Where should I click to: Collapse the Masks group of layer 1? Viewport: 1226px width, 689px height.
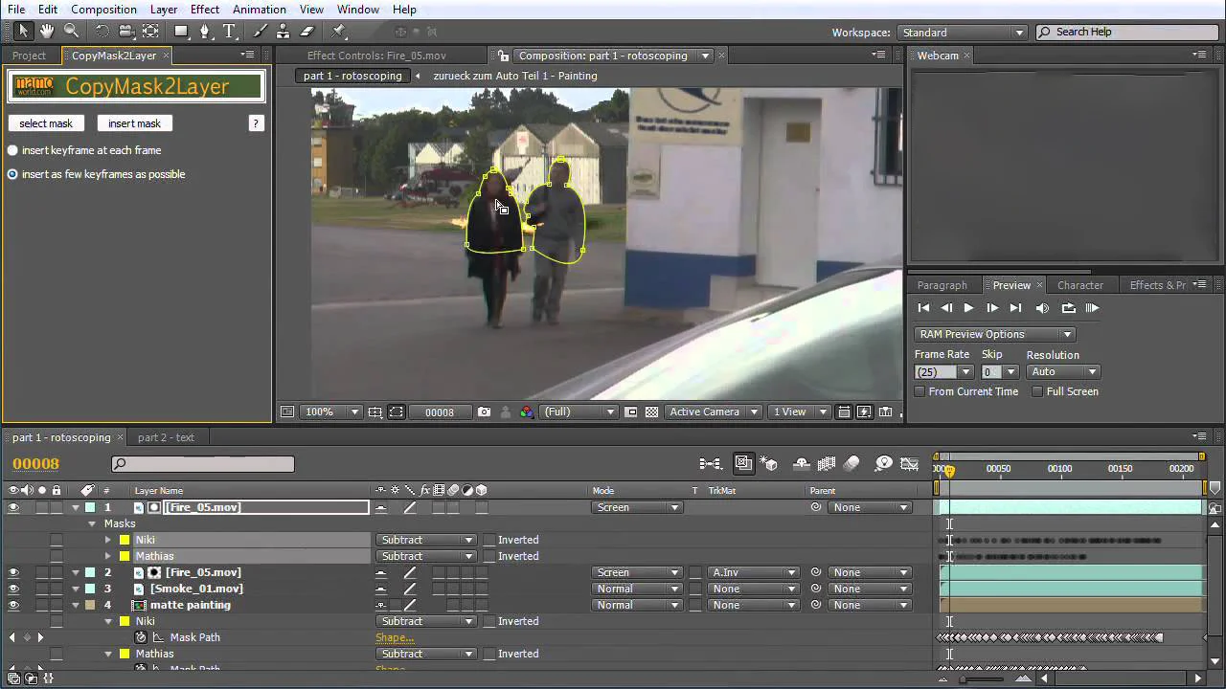click(x=93, y=523)
